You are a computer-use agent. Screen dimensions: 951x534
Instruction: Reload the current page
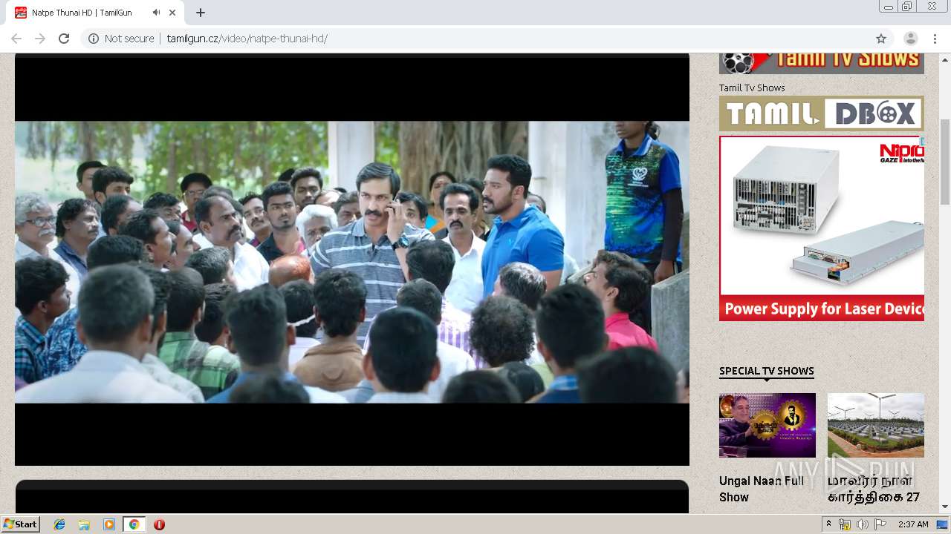tap(64, 39)
